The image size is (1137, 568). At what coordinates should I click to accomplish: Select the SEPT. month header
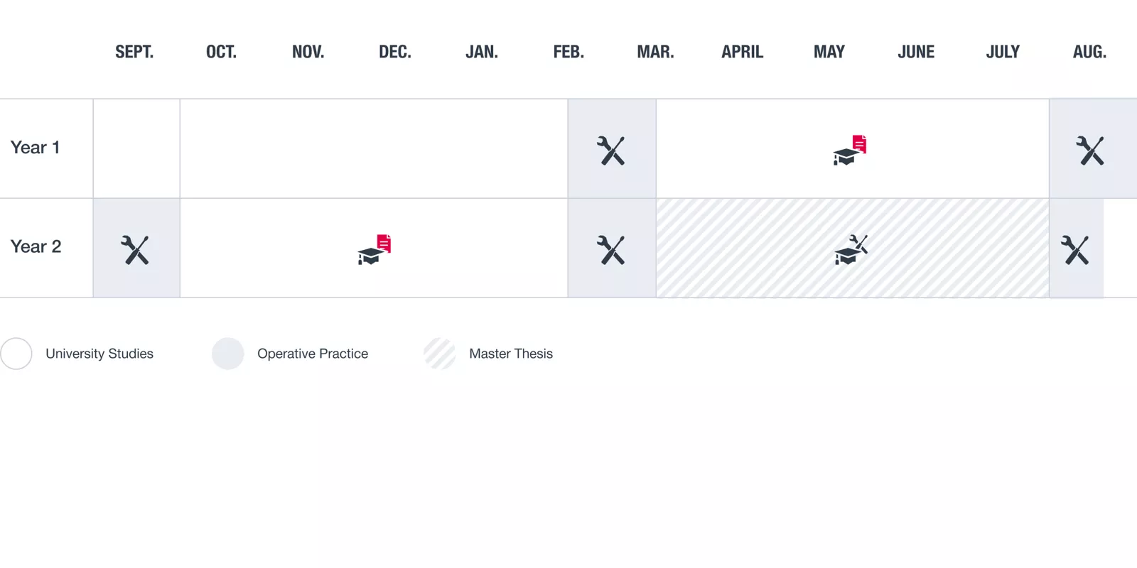[134, 52]
